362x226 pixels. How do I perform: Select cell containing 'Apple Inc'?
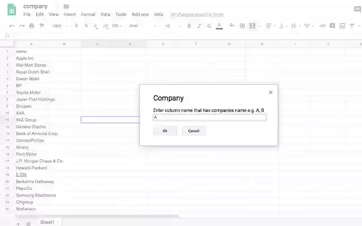pyautogui.click(x=31, y=58)
